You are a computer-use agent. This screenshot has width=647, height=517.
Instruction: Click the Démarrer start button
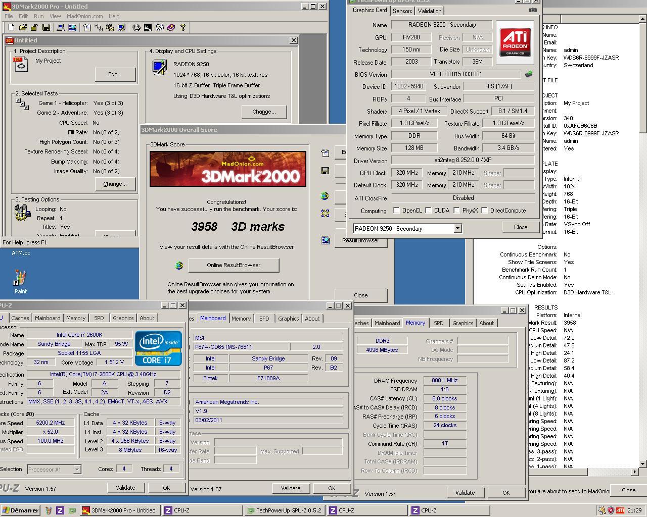(x=21, y=510)
